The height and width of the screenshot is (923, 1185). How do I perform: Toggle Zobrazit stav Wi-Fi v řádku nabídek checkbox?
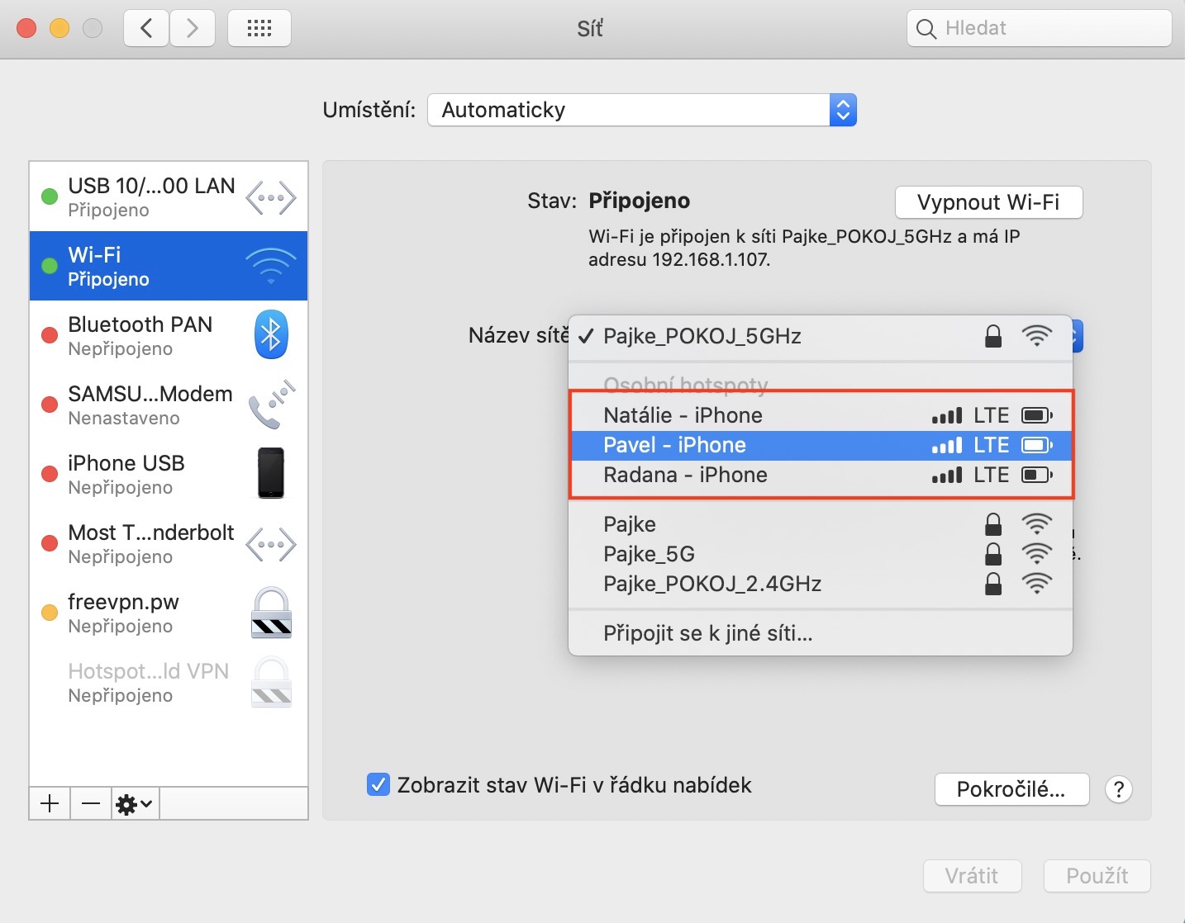pyautogui.click(x=378, y=784)
